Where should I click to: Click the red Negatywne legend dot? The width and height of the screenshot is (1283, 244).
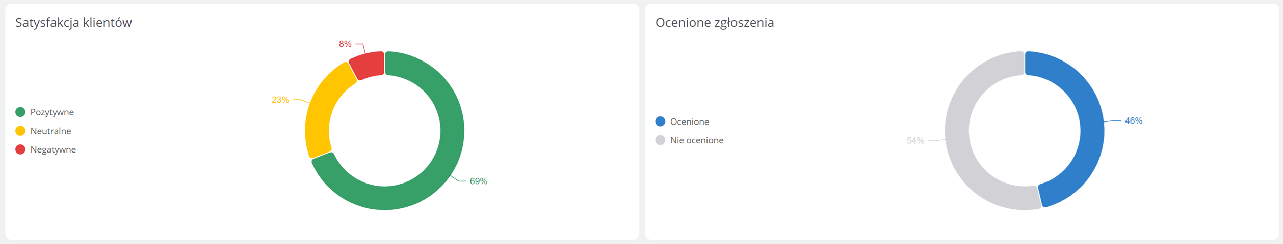(20, 149)
